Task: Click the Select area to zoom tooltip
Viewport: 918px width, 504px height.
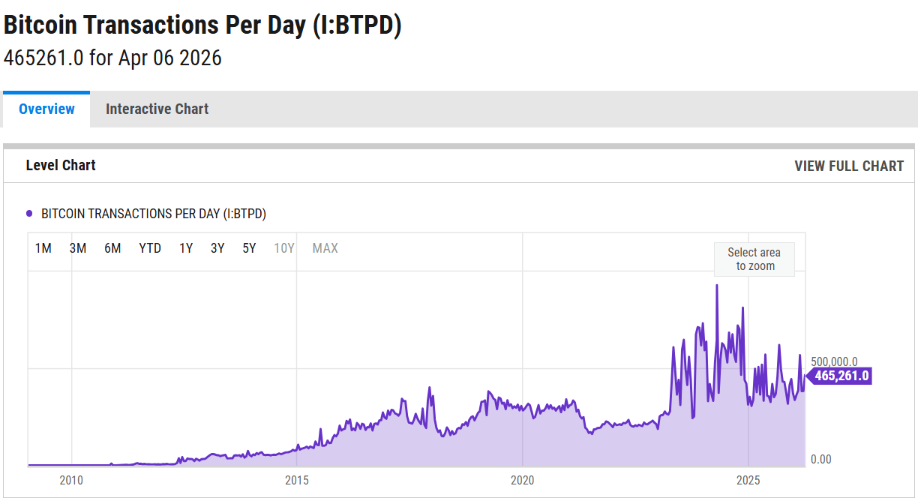Action: 754,259
